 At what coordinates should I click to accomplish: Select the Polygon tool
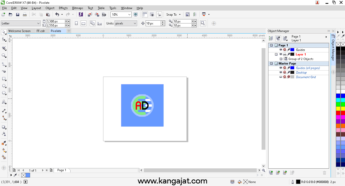[x=4, y=93]
